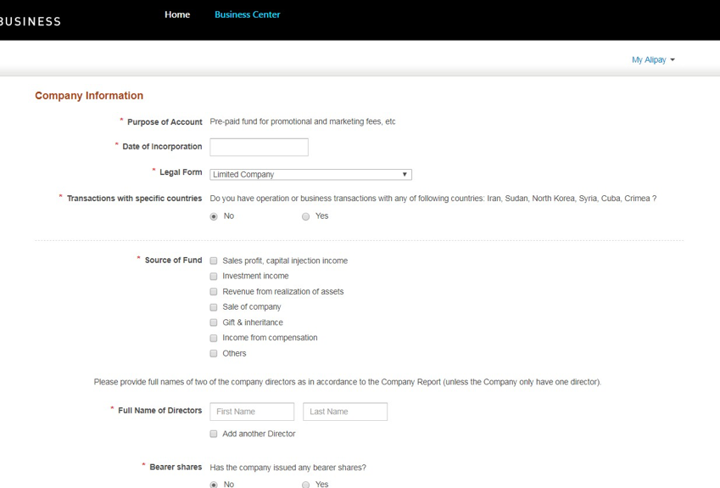
Task: Click the director Last Name field
Action: (345, 412)
